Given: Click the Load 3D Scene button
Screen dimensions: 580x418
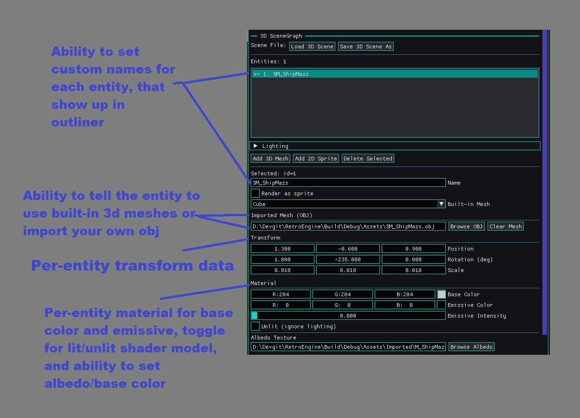Looking at the screenshot, I should [x=312, y=46].
